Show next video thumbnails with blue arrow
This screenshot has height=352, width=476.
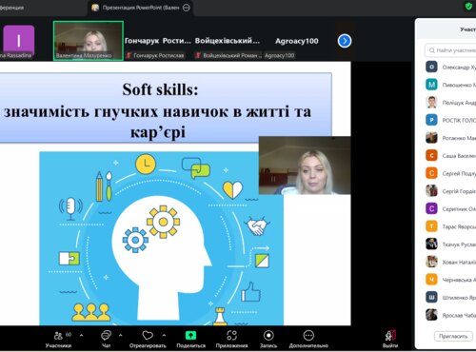[345, 41]
